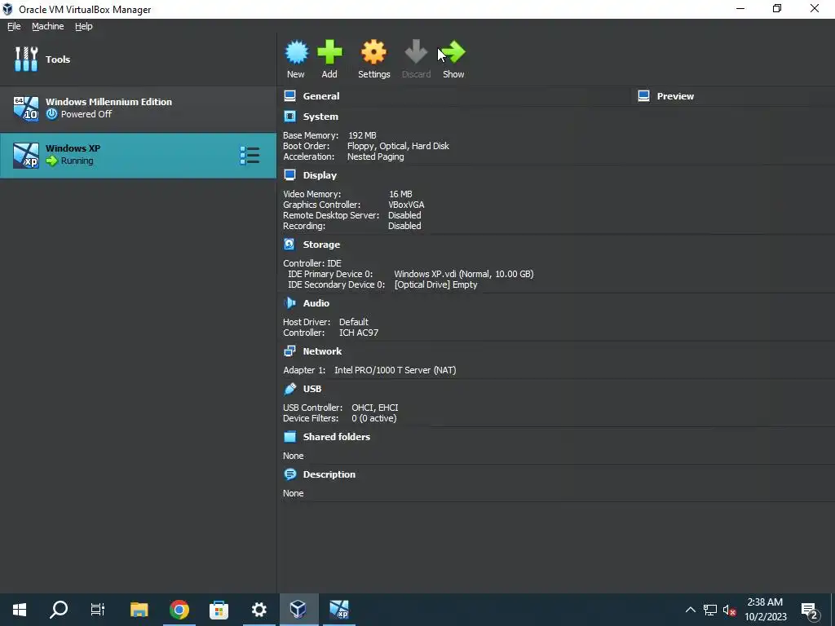This screenshot has width=835, height=626.
Task: Click the New virtual machine icon
Action: tap(296, 52)
